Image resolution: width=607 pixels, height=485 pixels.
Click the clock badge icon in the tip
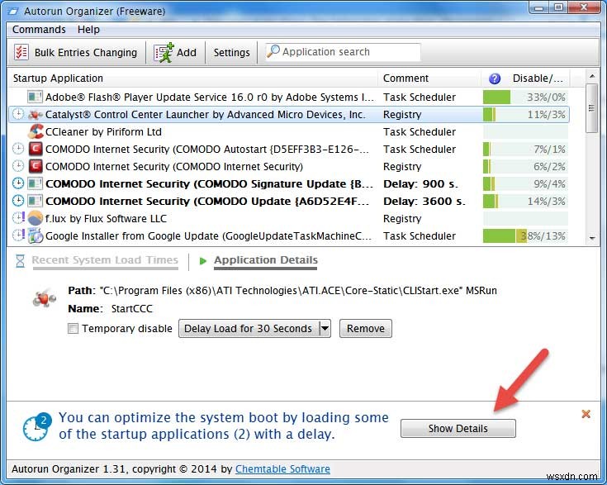coord(37,426)
